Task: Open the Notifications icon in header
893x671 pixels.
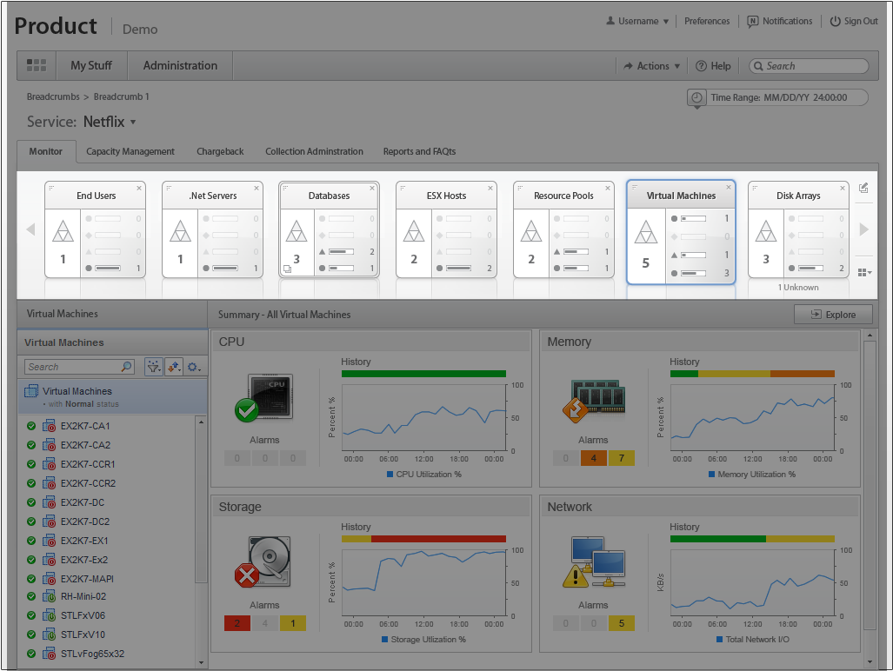Action: (x=753, y=22)
